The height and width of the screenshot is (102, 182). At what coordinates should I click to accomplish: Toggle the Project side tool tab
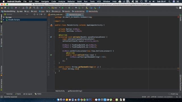1,18
